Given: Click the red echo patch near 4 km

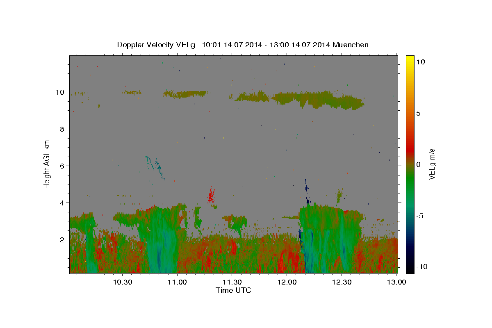Looking at the screenshot, I should [211, 196].
